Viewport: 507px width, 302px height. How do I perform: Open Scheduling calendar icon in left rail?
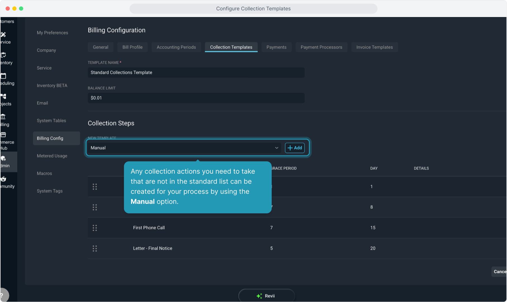pos(3,76)
